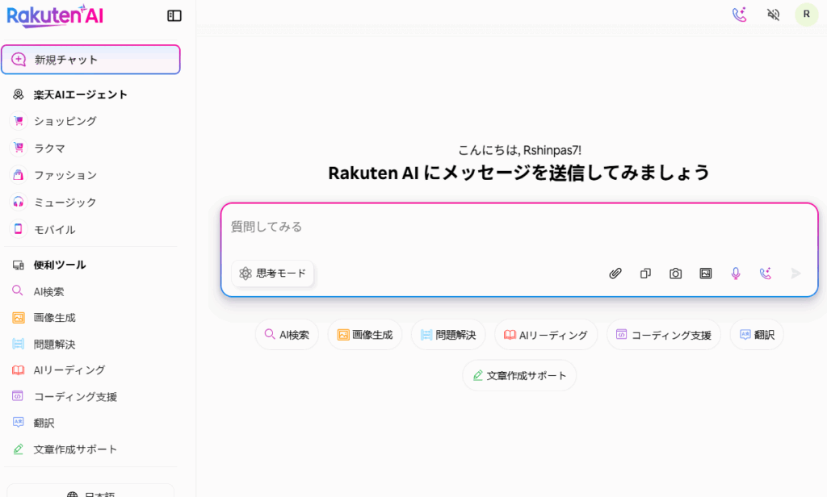Select the 翻訳 suggestion chip
Screen dimensions: 827x497
tap(757, 335)
